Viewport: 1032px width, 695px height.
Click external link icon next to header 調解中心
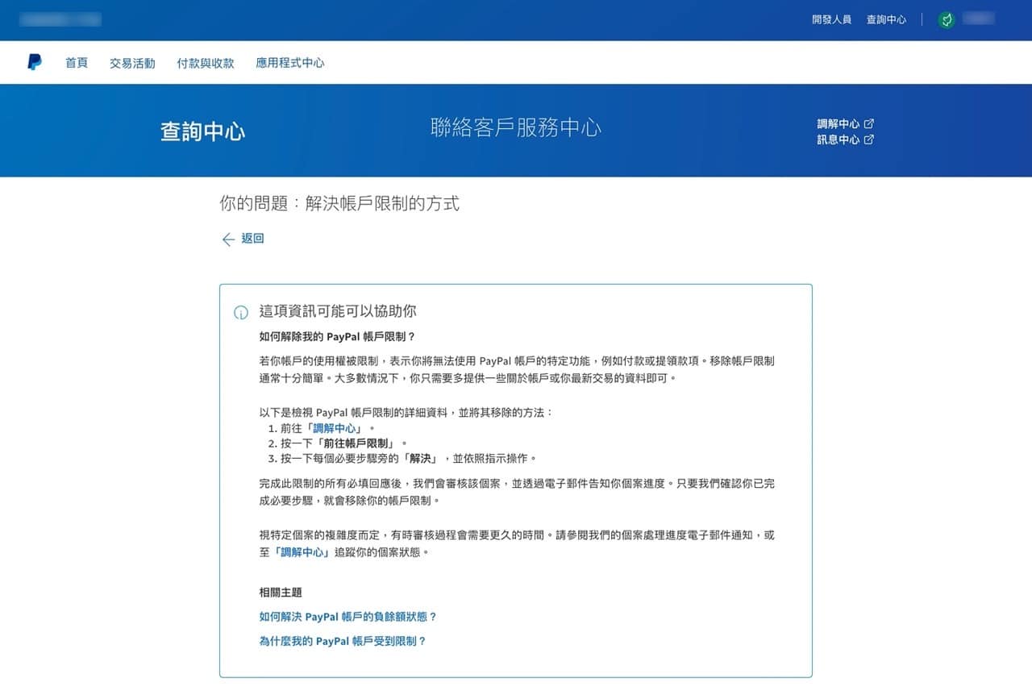tap(869, 124)
